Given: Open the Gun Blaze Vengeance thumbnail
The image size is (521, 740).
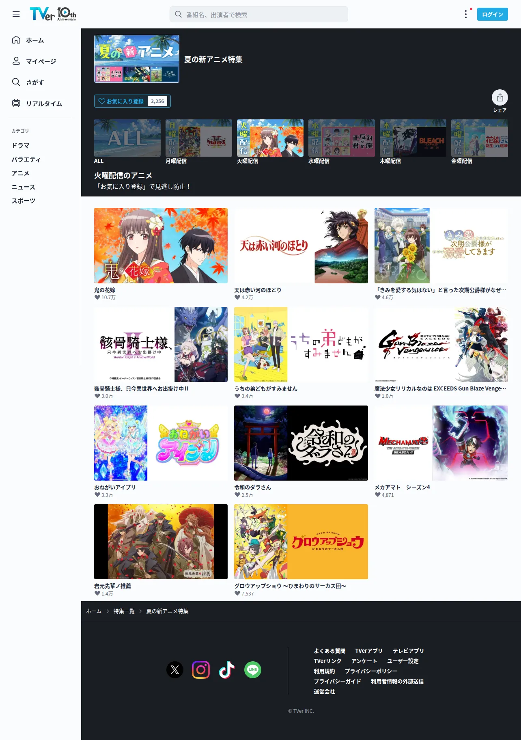Looking at the screenshot, I should tap(441, 344).
